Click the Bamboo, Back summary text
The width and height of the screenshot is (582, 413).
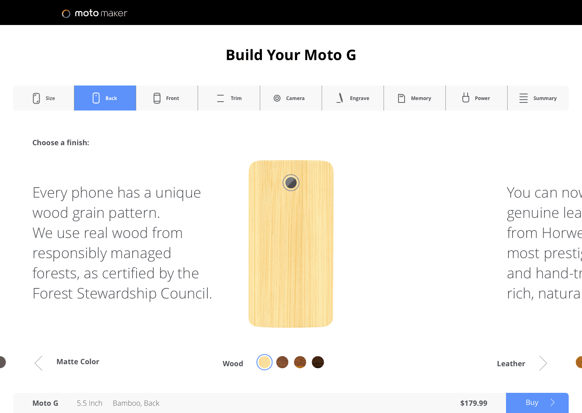(x=136, y=403)
